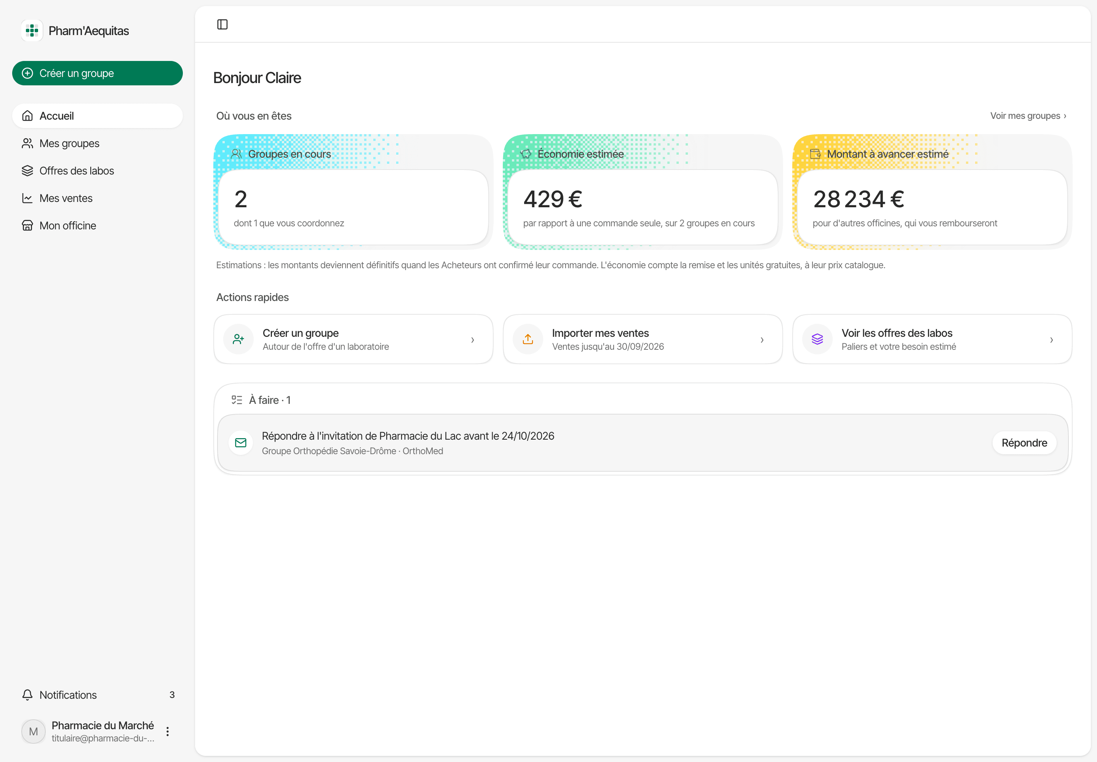Click the layers icon beside Offres des labos

[28, 171]
